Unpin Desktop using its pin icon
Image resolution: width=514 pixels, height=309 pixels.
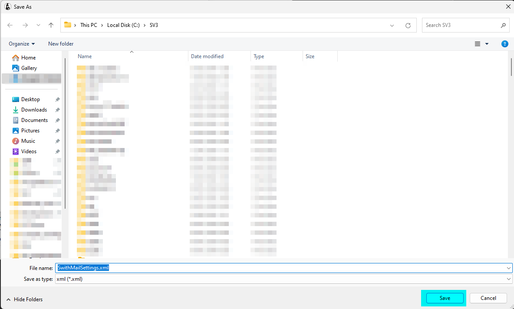[x=57, y=99]
